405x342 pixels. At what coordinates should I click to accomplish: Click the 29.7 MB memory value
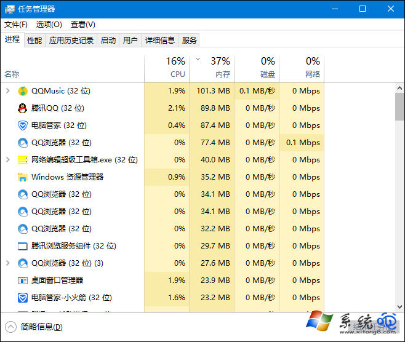[x=215, y=246]
